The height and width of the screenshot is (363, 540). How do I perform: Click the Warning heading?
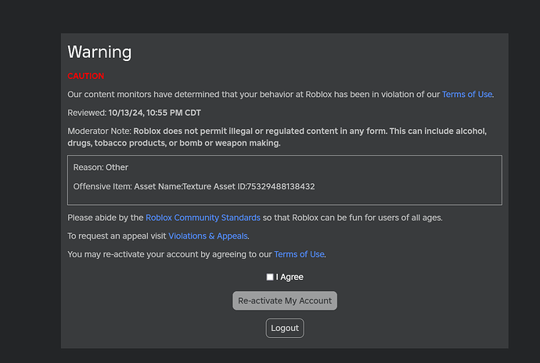99,52
